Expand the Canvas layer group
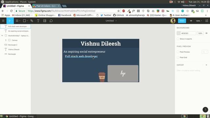 pyautogui.click(x=6, y=40)
